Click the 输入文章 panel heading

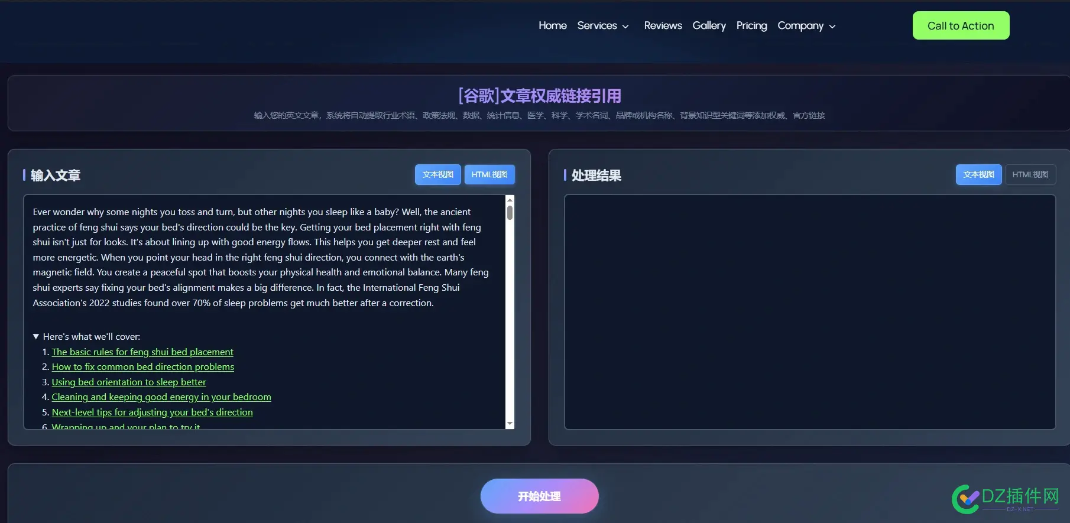point(56,175)
